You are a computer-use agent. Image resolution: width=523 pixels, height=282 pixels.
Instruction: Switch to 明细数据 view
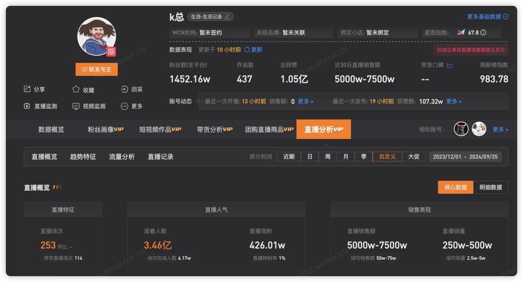[491, 187]
